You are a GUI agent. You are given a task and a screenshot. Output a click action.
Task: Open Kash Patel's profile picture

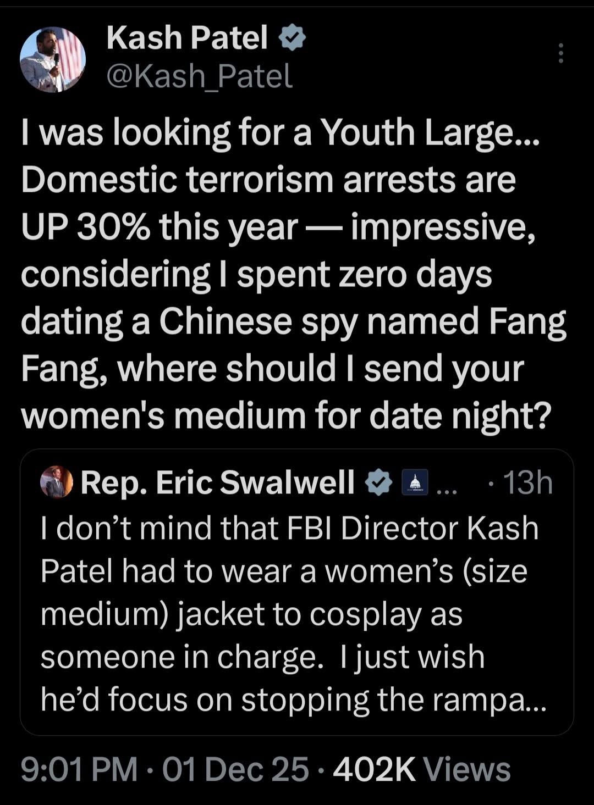pyautogui.click(x=53, y=60)
